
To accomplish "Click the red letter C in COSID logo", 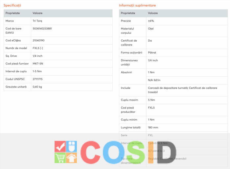I will coord(91,152).
